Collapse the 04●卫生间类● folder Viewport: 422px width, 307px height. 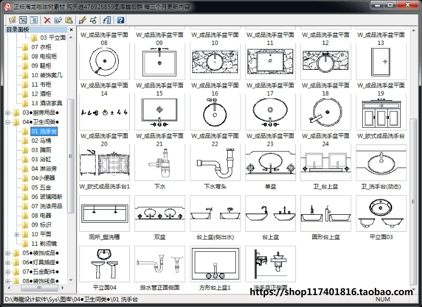(x=8, y=122)
